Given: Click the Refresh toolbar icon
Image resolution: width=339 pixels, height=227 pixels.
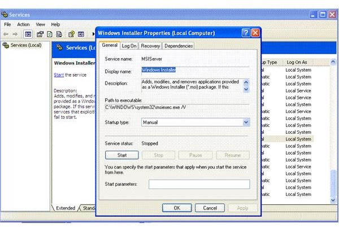Looking at the screenshot, I should pos(50,34).
